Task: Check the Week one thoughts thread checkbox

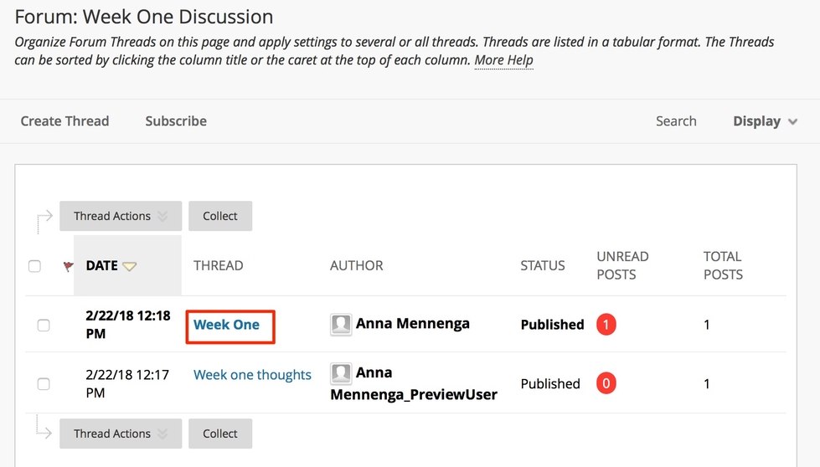Action: pos(44,384)
